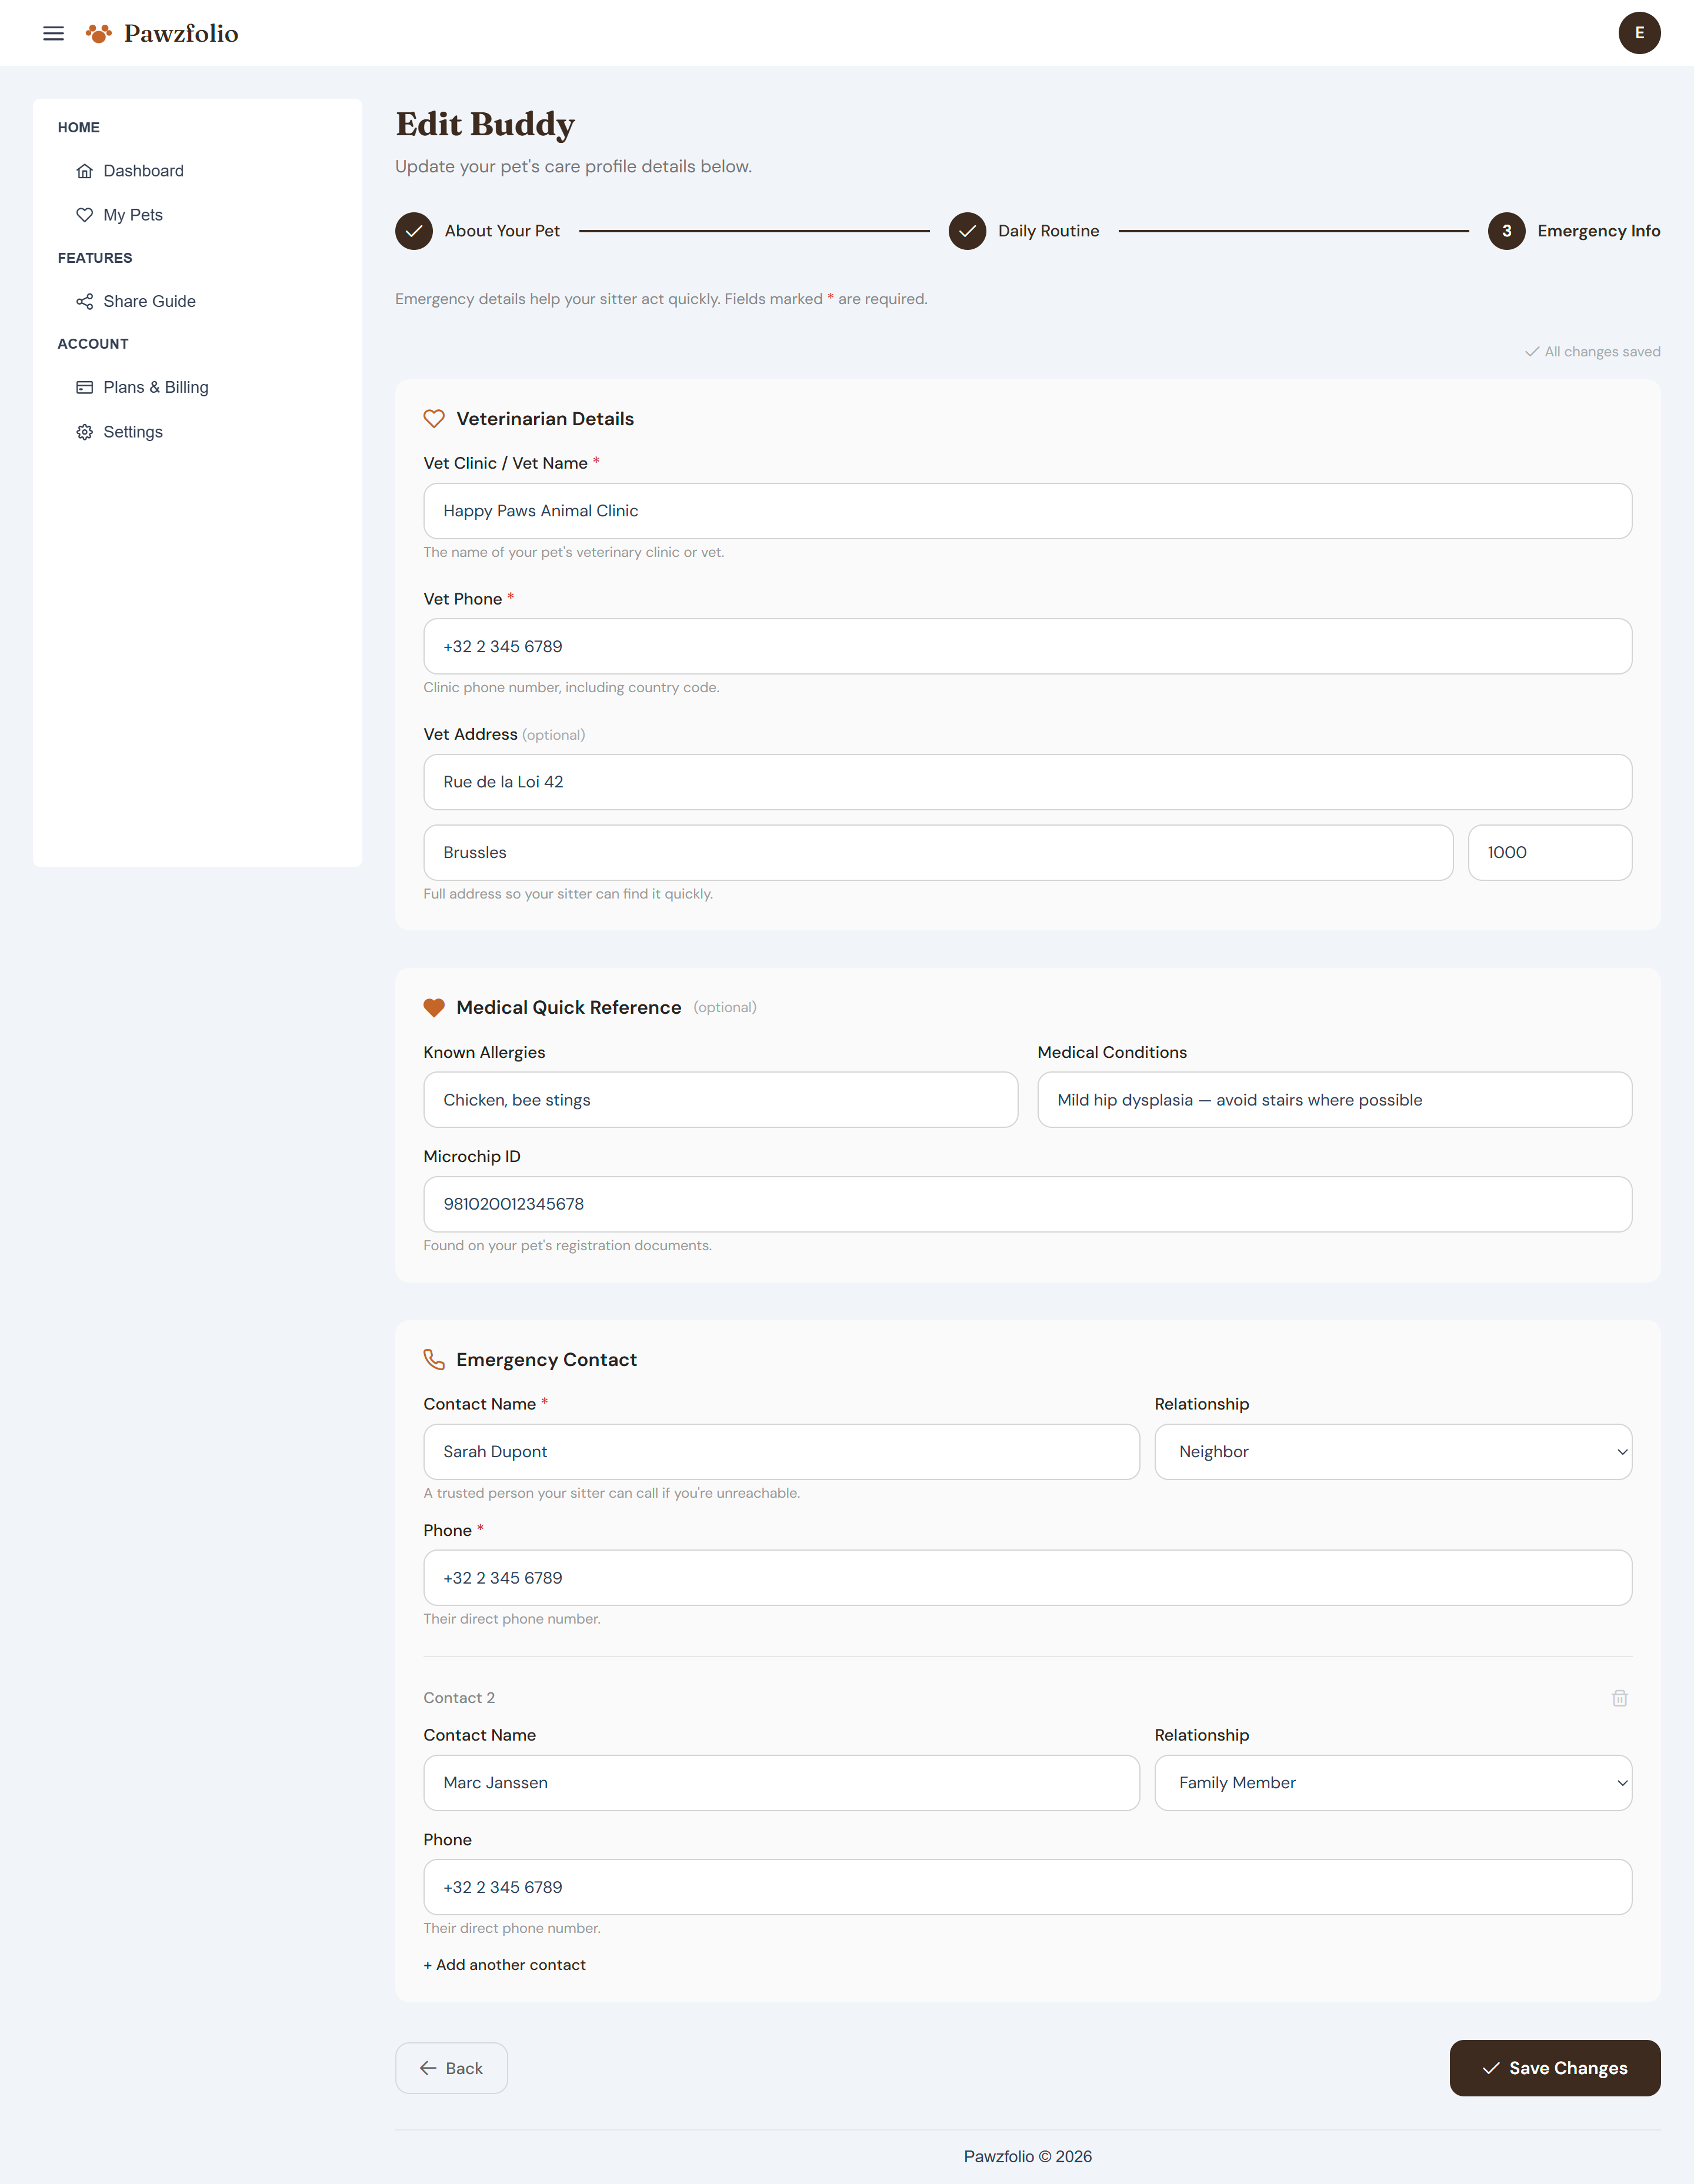This screenshot has width=1694, height=2184.
Task: Open Relationship dropdown showing Neighbor
Action: [x=1392, y=1451]
